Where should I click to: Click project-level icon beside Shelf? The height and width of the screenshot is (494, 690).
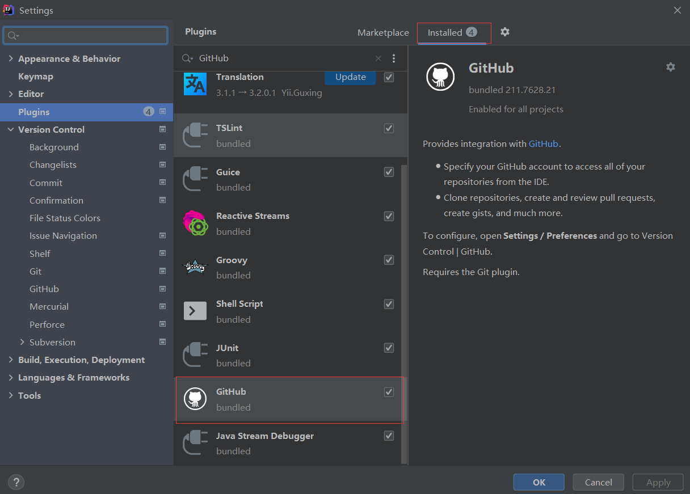point(163,254)
